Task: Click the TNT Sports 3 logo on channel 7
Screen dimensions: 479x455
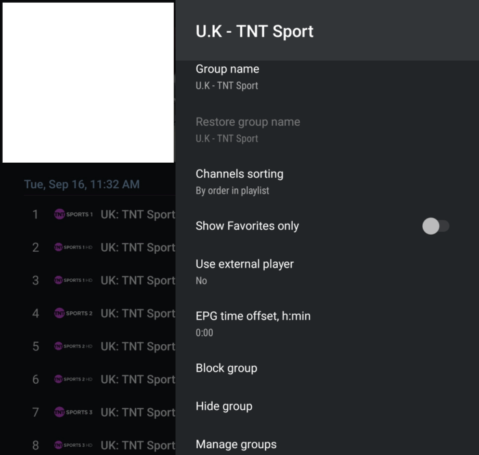Action: (x=73, y=412)
